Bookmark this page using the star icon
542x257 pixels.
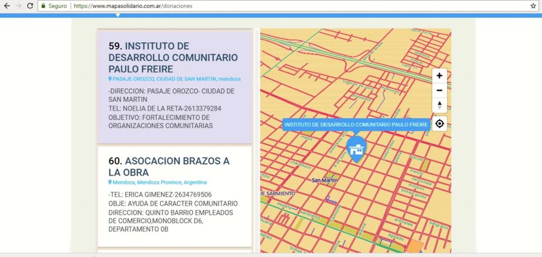533,6
